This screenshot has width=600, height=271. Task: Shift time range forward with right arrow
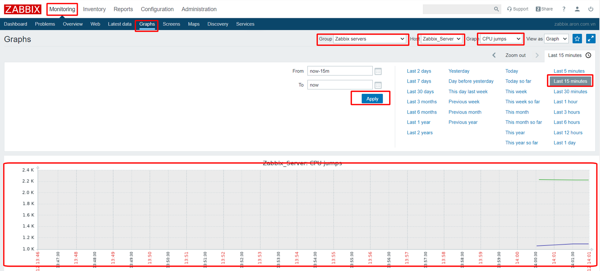pyautogui.click(x=537, y=55)
